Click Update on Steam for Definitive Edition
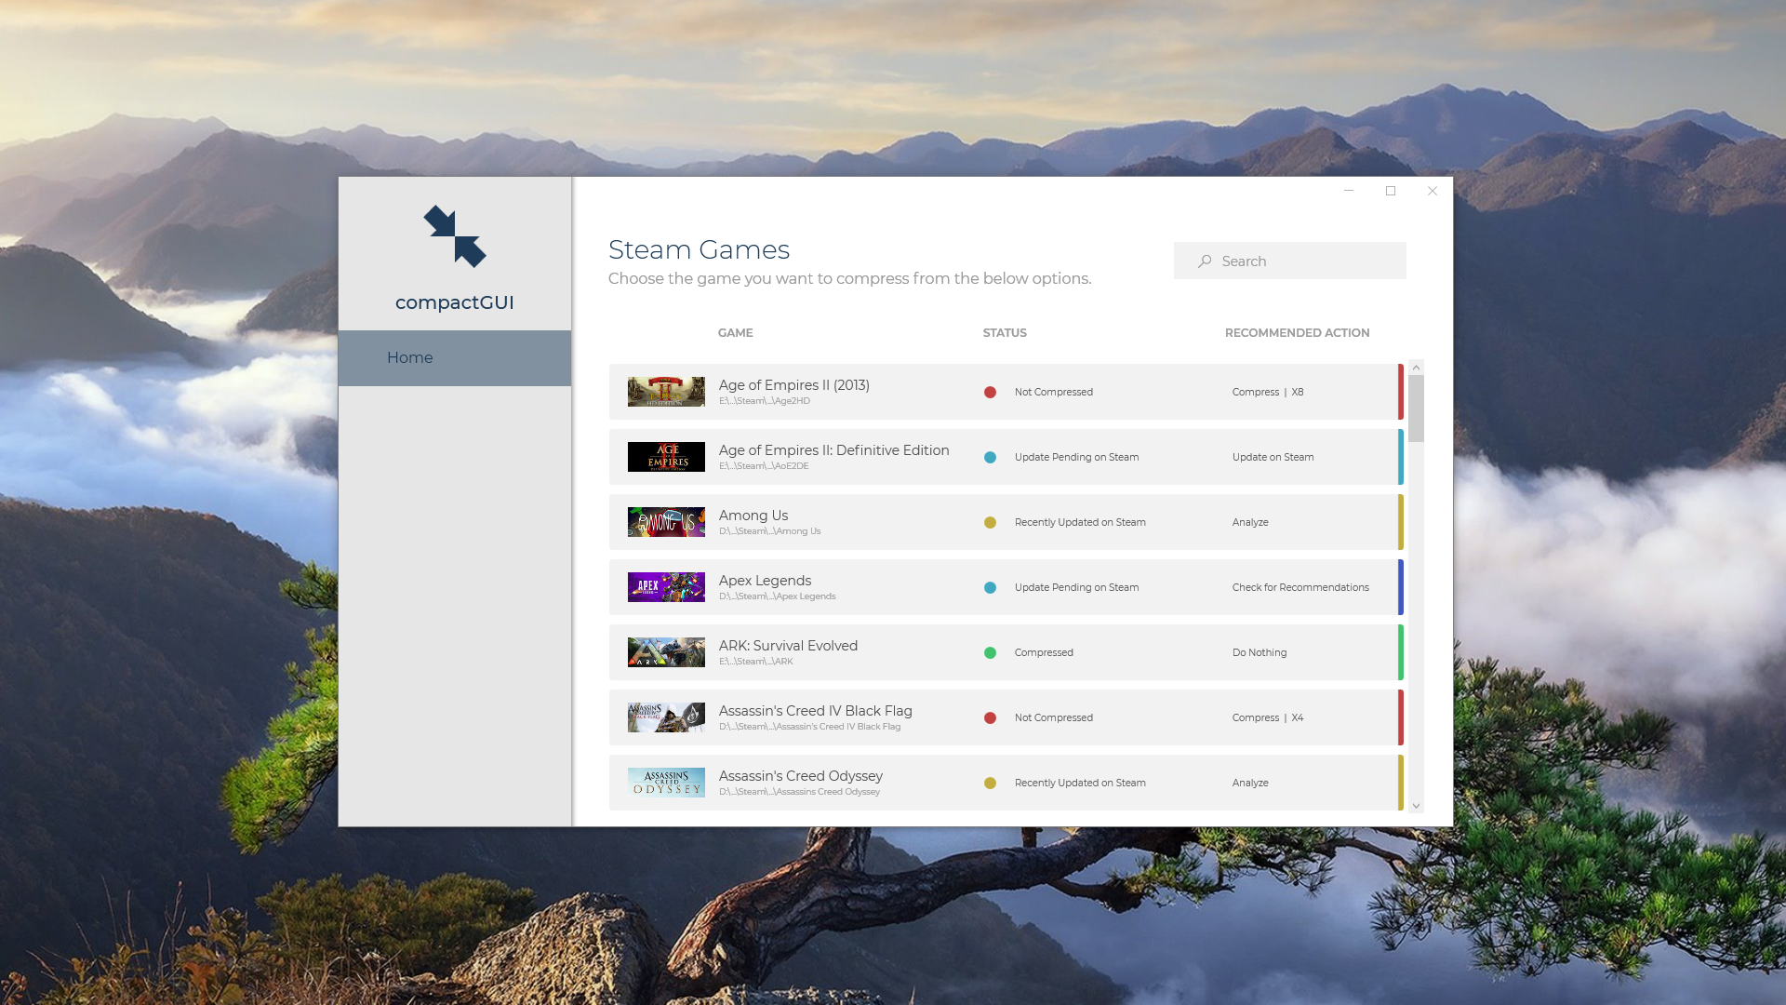Image resolution: width=1786 pixels, height=1005 pixels. coord(1273,458)
